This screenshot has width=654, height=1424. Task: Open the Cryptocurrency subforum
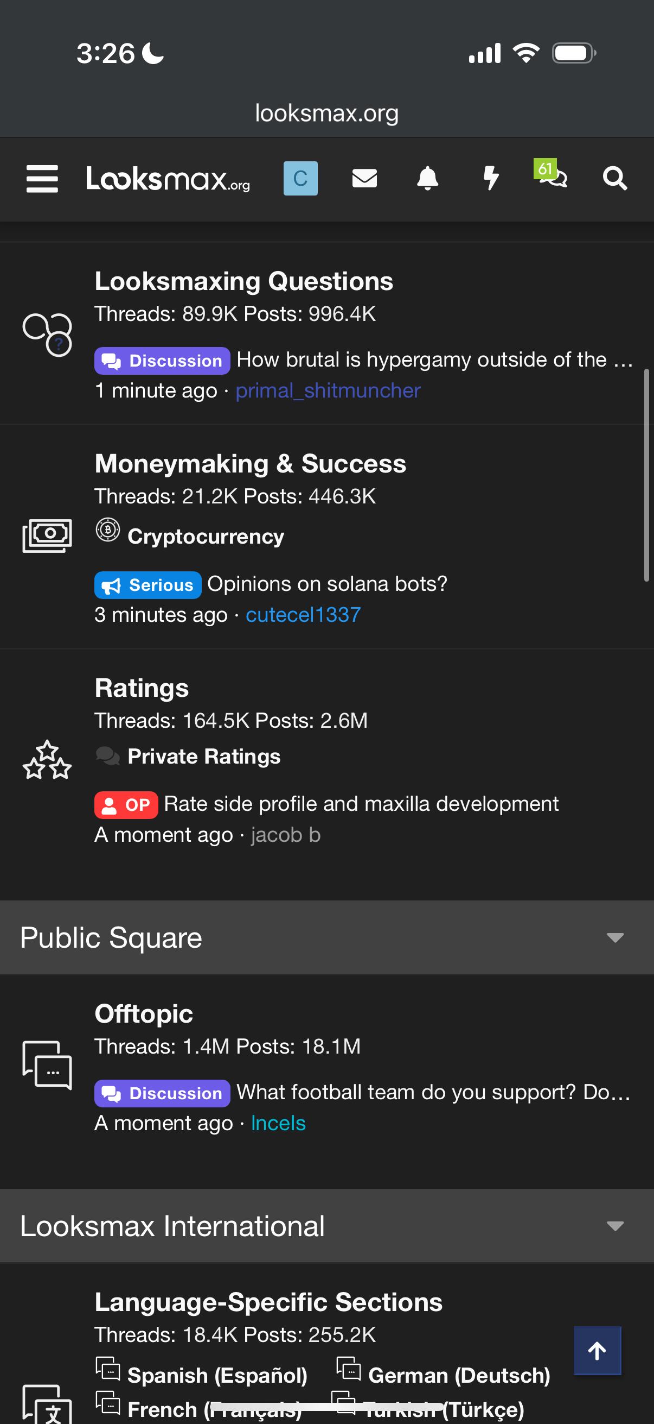click(x=206, y=536)
